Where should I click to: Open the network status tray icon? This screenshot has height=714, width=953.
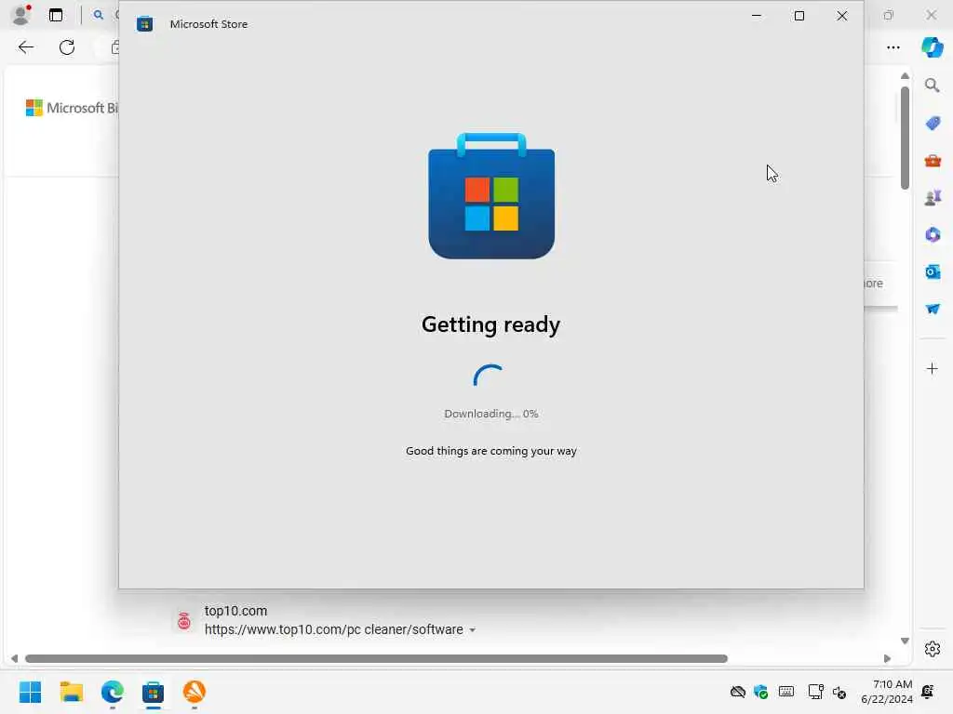(x=815, y=692)
